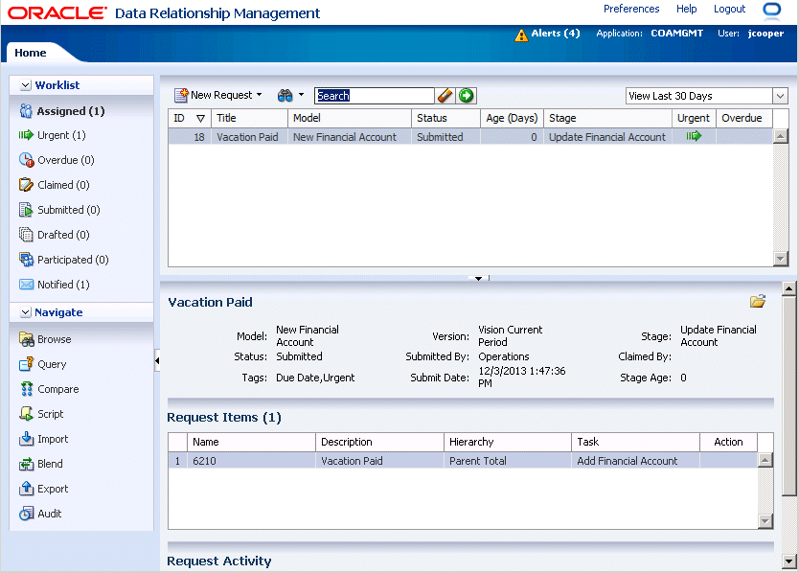
Task: Click the binoculars search icon
Action: (x=285, y=95)
